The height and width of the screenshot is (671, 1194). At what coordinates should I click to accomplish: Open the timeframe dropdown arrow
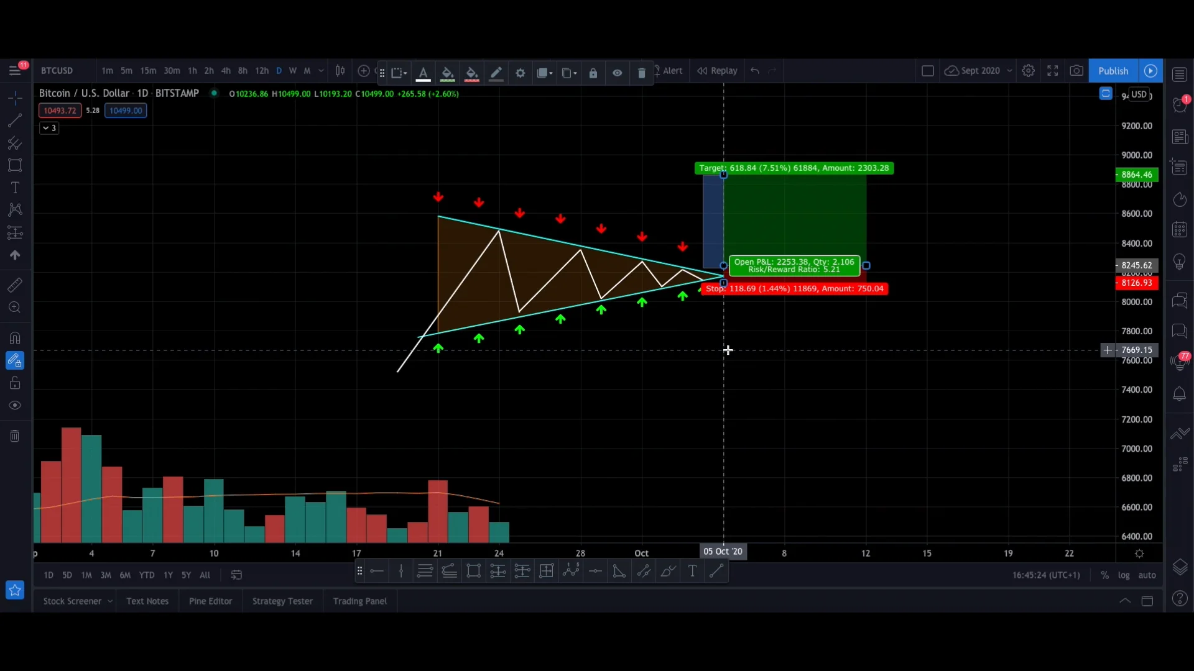pos(322,71)
